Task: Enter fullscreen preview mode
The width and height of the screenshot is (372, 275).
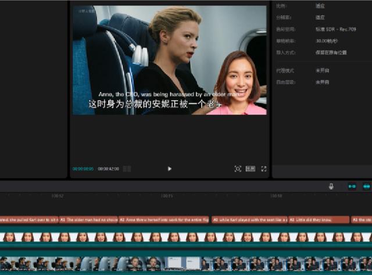Action: coord(264,169)
